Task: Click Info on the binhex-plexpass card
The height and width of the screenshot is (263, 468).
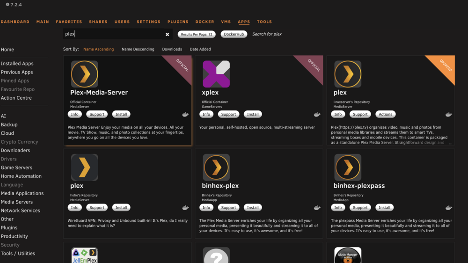Action: (338, 207)
